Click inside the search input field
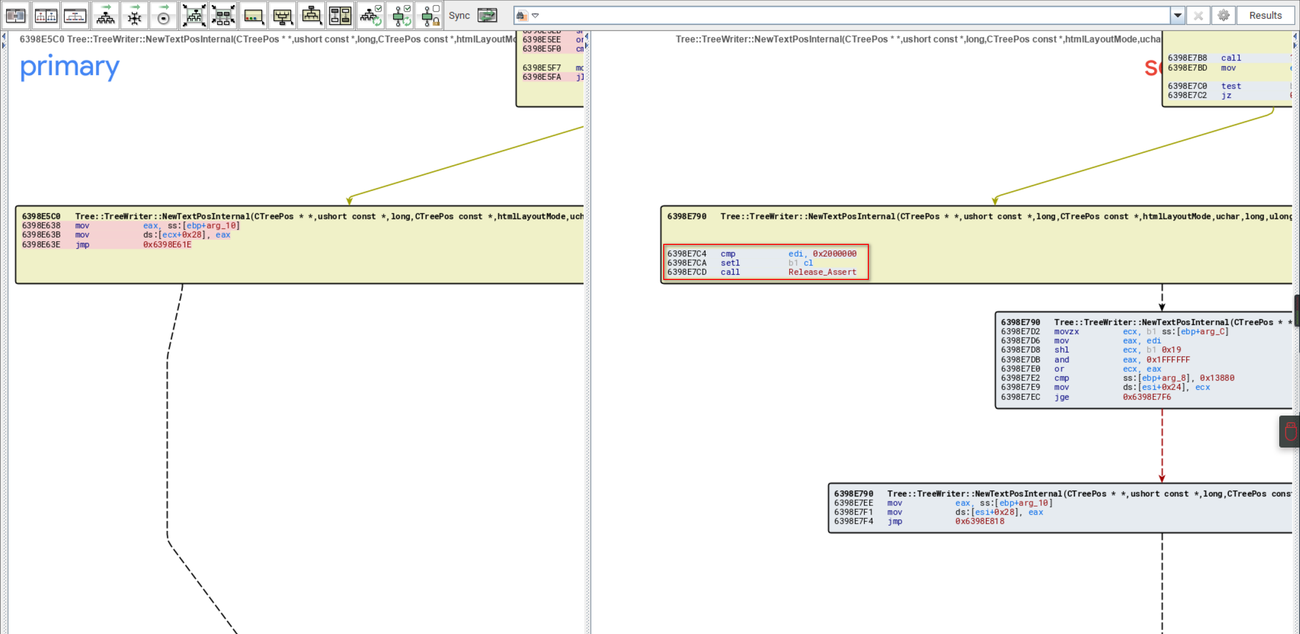This screenshot has height=634, width=1300. pyautogui.click(x=853, y=16)
